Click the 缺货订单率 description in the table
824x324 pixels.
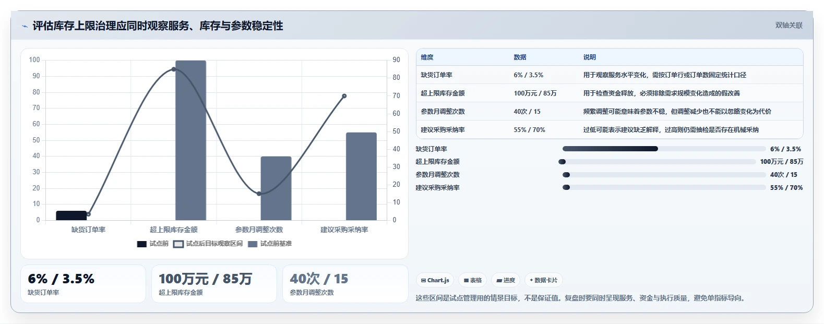(665, 75)
